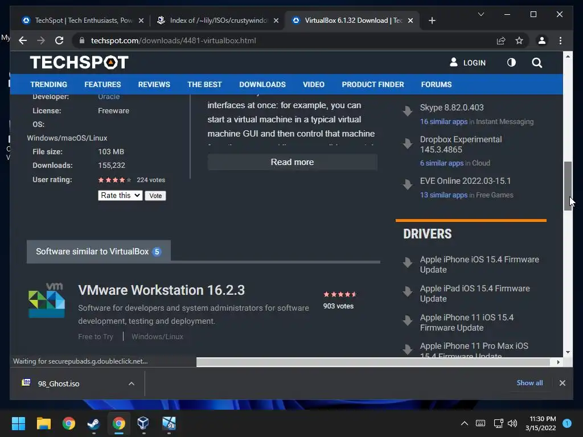The image size is (583, 437).
Task: Open the FORUMS section
Action: (436, 84)
